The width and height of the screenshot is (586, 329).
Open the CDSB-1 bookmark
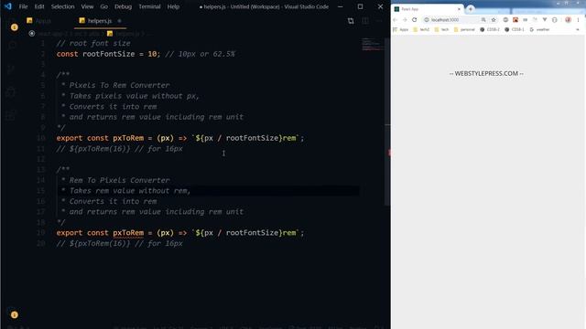click(515, 29)
